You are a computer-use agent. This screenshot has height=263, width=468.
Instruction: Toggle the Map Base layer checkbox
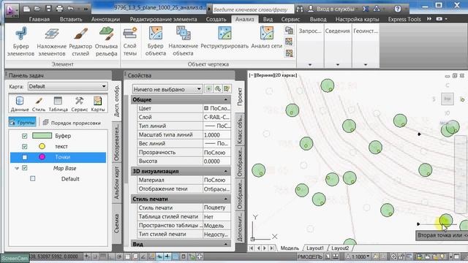(x=24, y=168)
